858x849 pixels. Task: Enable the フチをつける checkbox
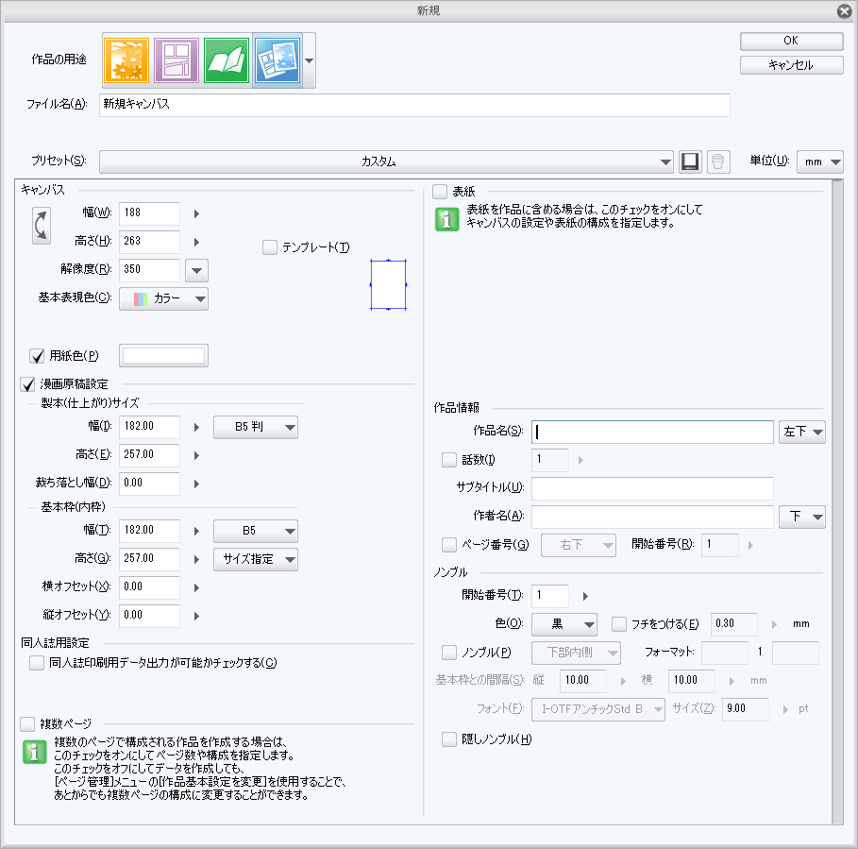pos(619,624)
